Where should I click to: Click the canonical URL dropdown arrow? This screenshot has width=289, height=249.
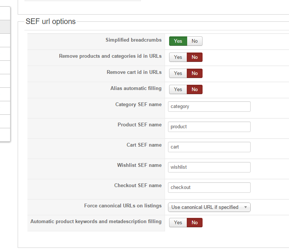[x=245, y=207]
